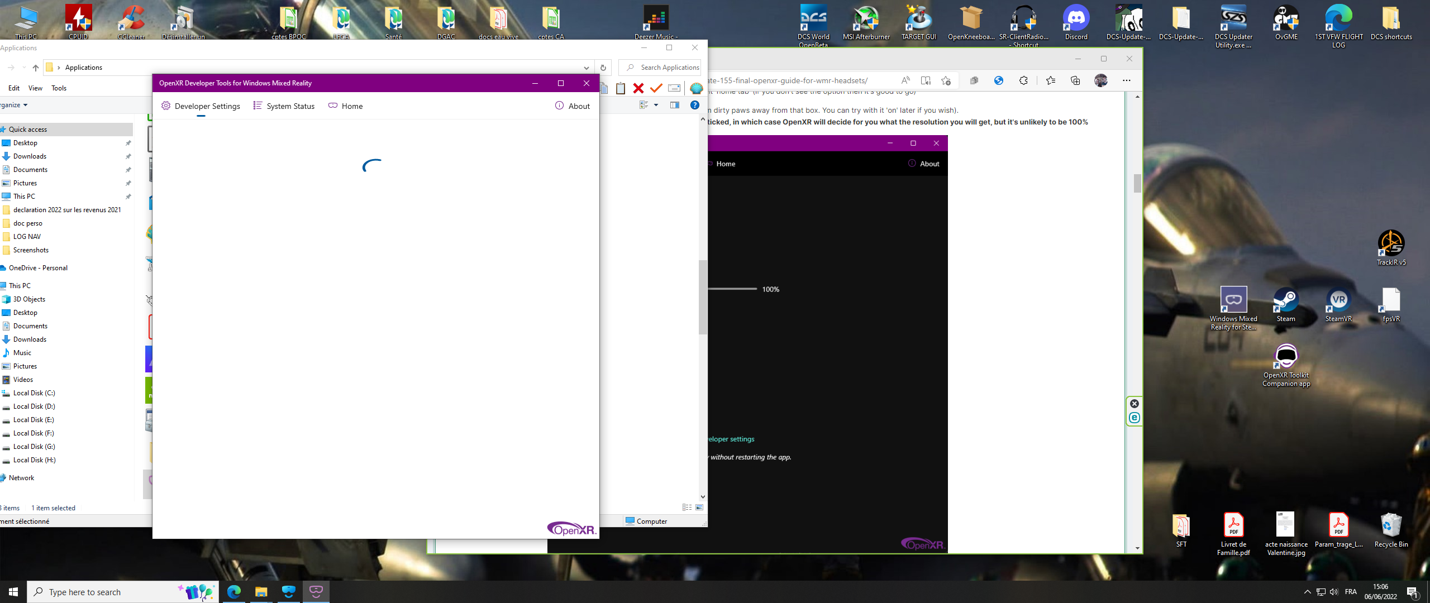1430x603 pixels.
Task: Open the About page in OpenXR Tools
Action: click(x=573, y=106)
